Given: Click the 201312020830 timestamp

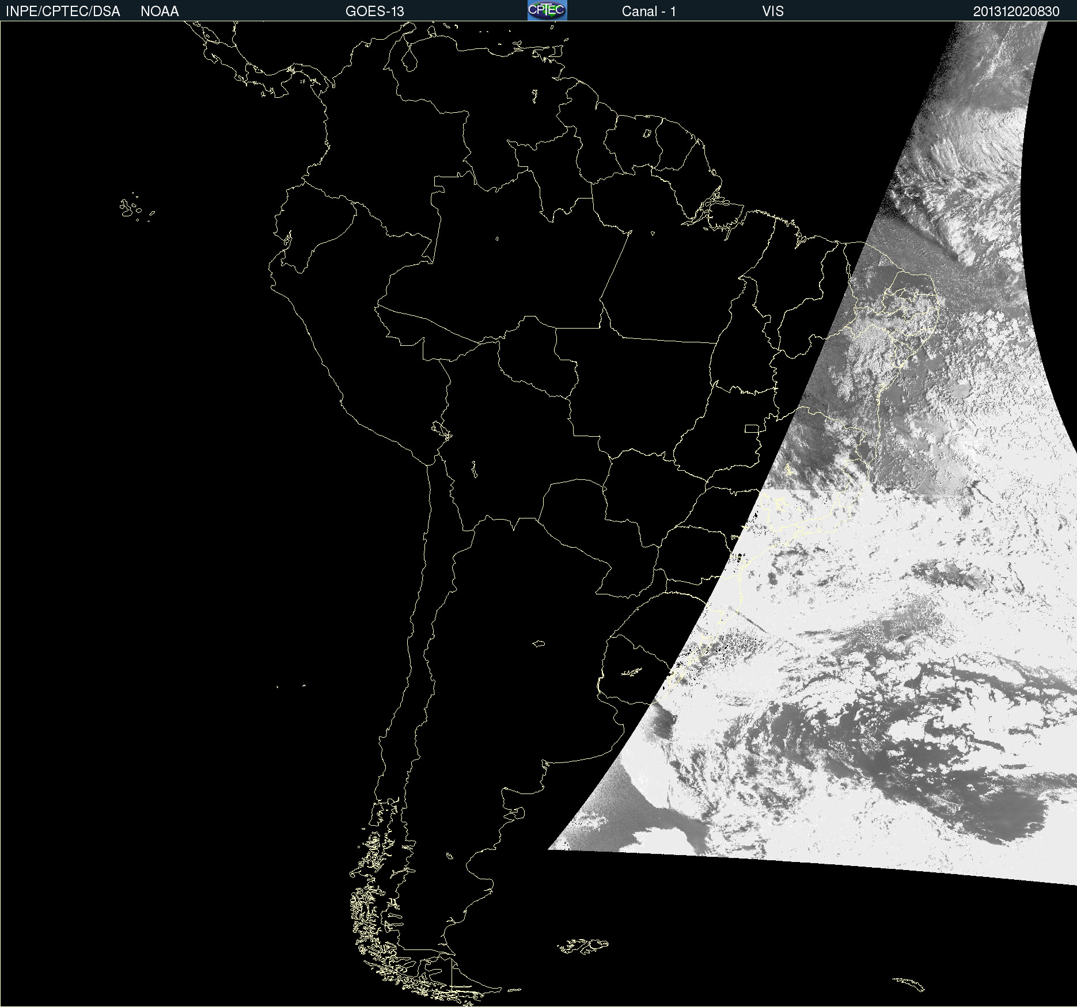Looking at the screenshot, I should pos(1016,12).
